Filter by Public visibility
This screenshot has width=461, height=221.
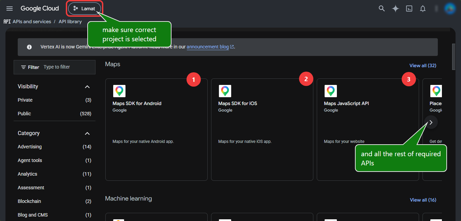coord(55,114)
